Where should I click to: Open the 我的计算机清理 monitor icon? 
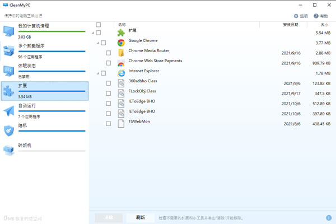click(9, 31)
